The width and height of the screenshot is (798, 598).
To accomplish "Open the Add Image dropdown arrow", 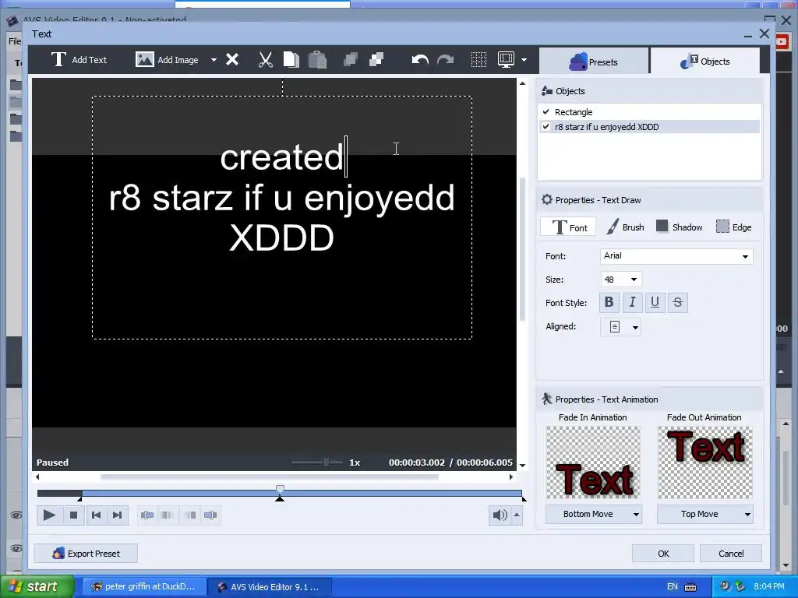I will coord(214,60).
